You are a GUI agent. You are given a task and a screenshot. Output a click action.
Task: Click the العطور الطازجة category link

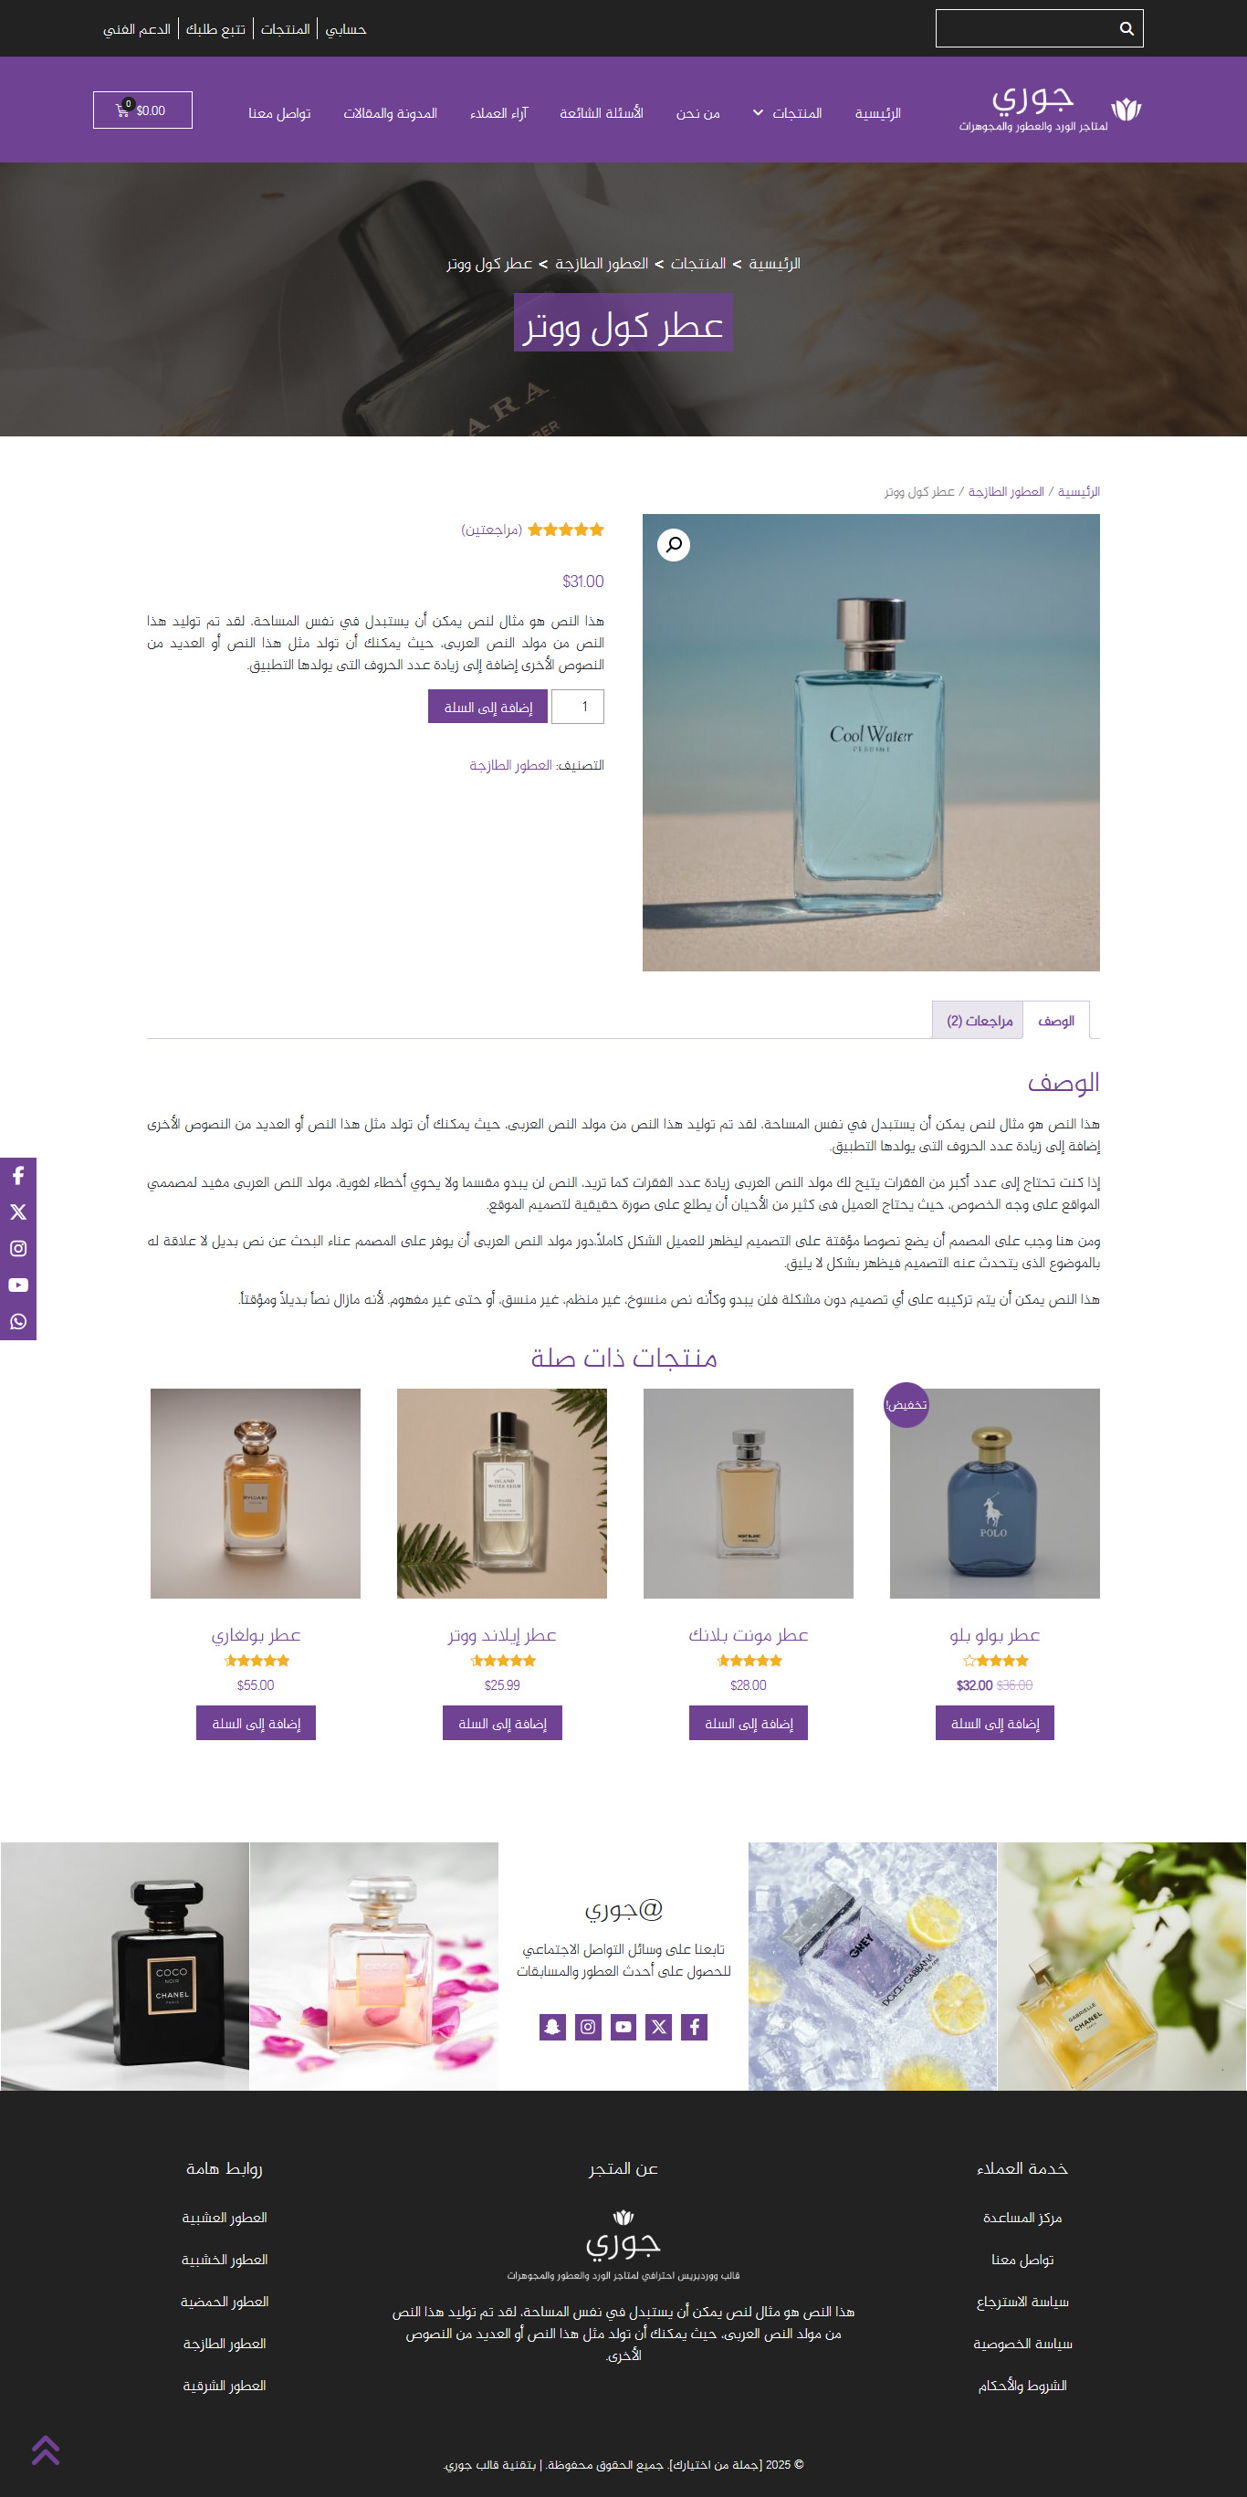pyautogui.click(x=509, y=766)
